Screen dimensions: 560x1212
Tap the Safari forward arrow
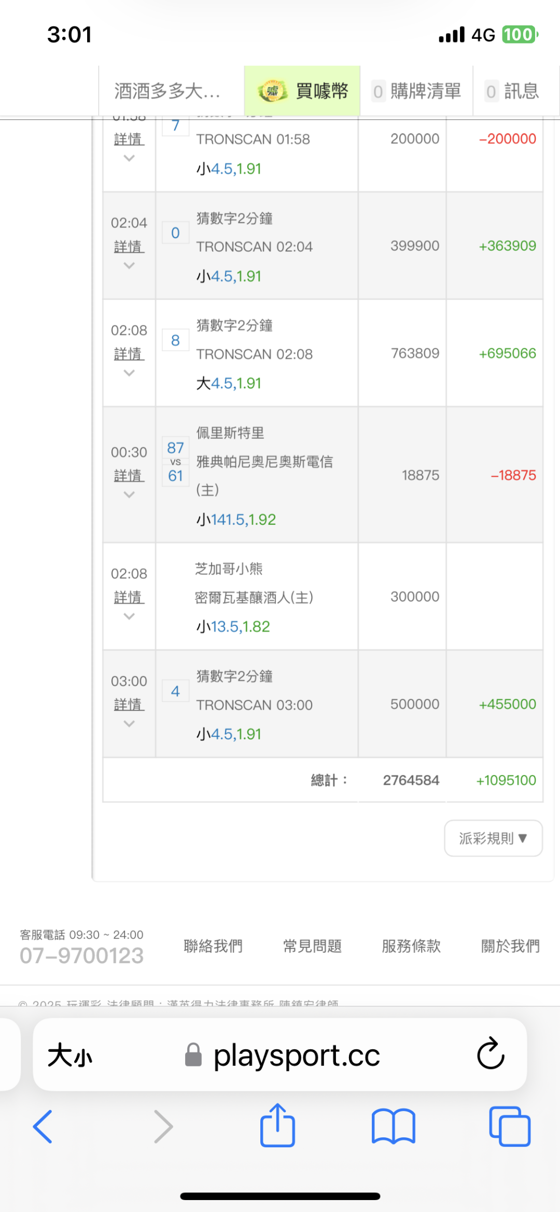click(163, 1127)
